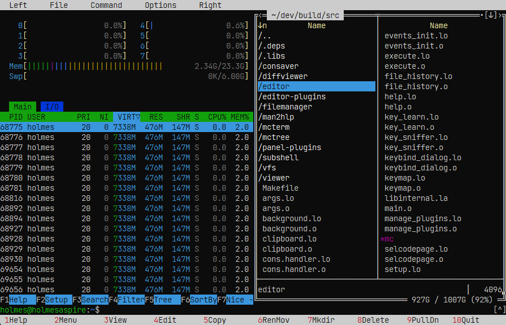Image resolution: width=506 pixels, height=325 pixels.
Task: Select the /diffviewer directory
Action: coord(316,76)
